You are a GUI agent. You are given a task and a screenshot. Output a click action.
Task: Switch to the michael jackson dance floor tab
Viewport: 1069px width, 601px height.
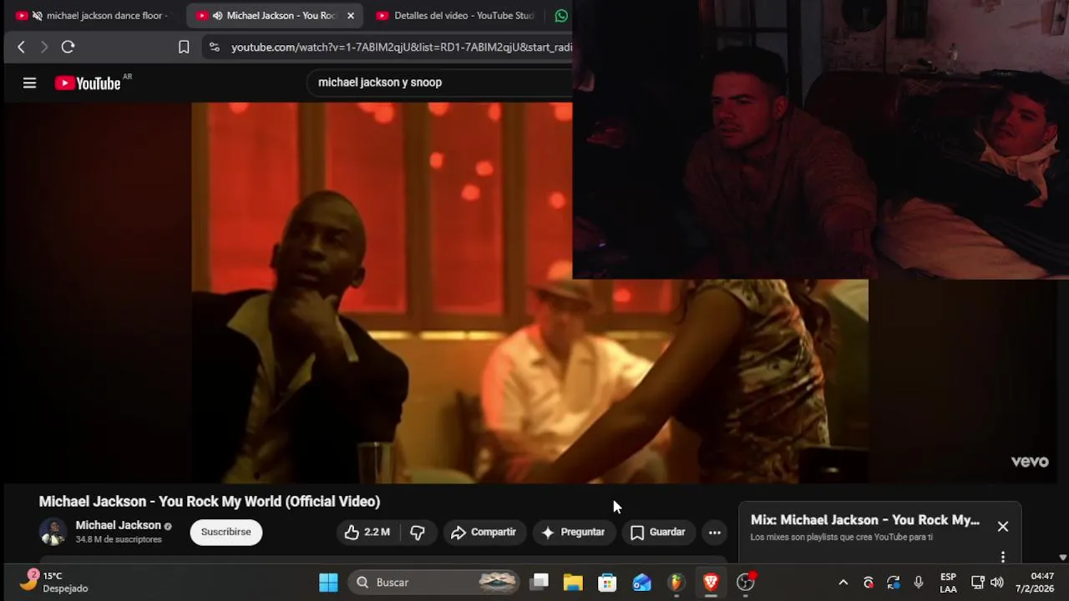[93, 16]
